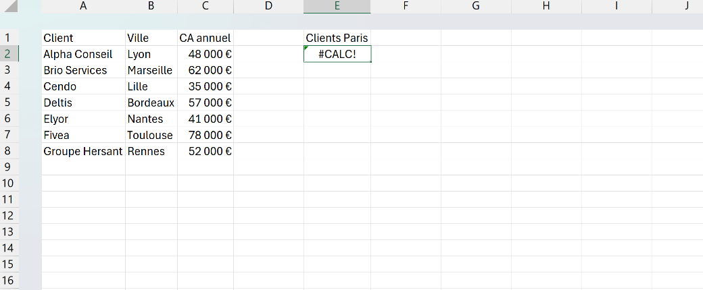The image size is (703, 290).
Task: Click the 'Nantes' city cell
Action: (x=151, y=119)
